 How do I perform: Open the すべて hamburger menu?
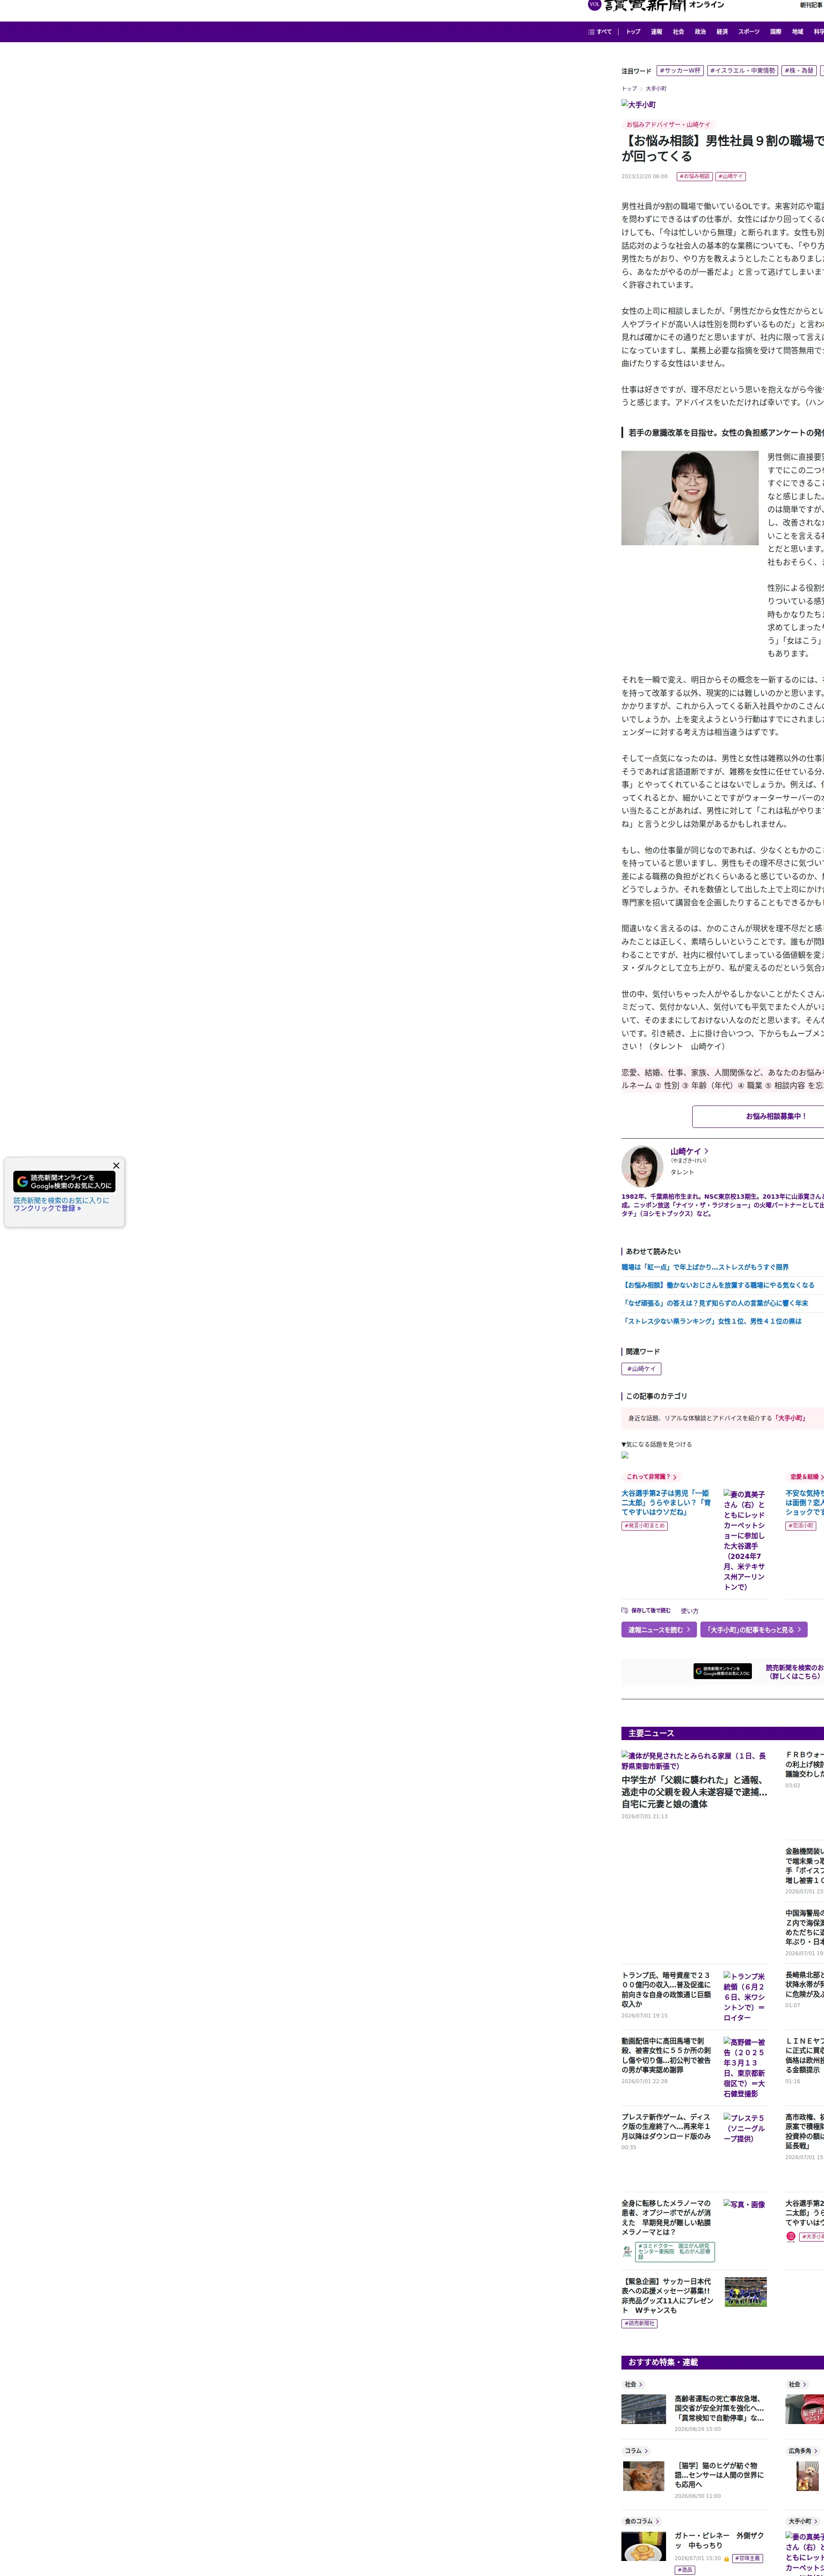click(600, 32)
